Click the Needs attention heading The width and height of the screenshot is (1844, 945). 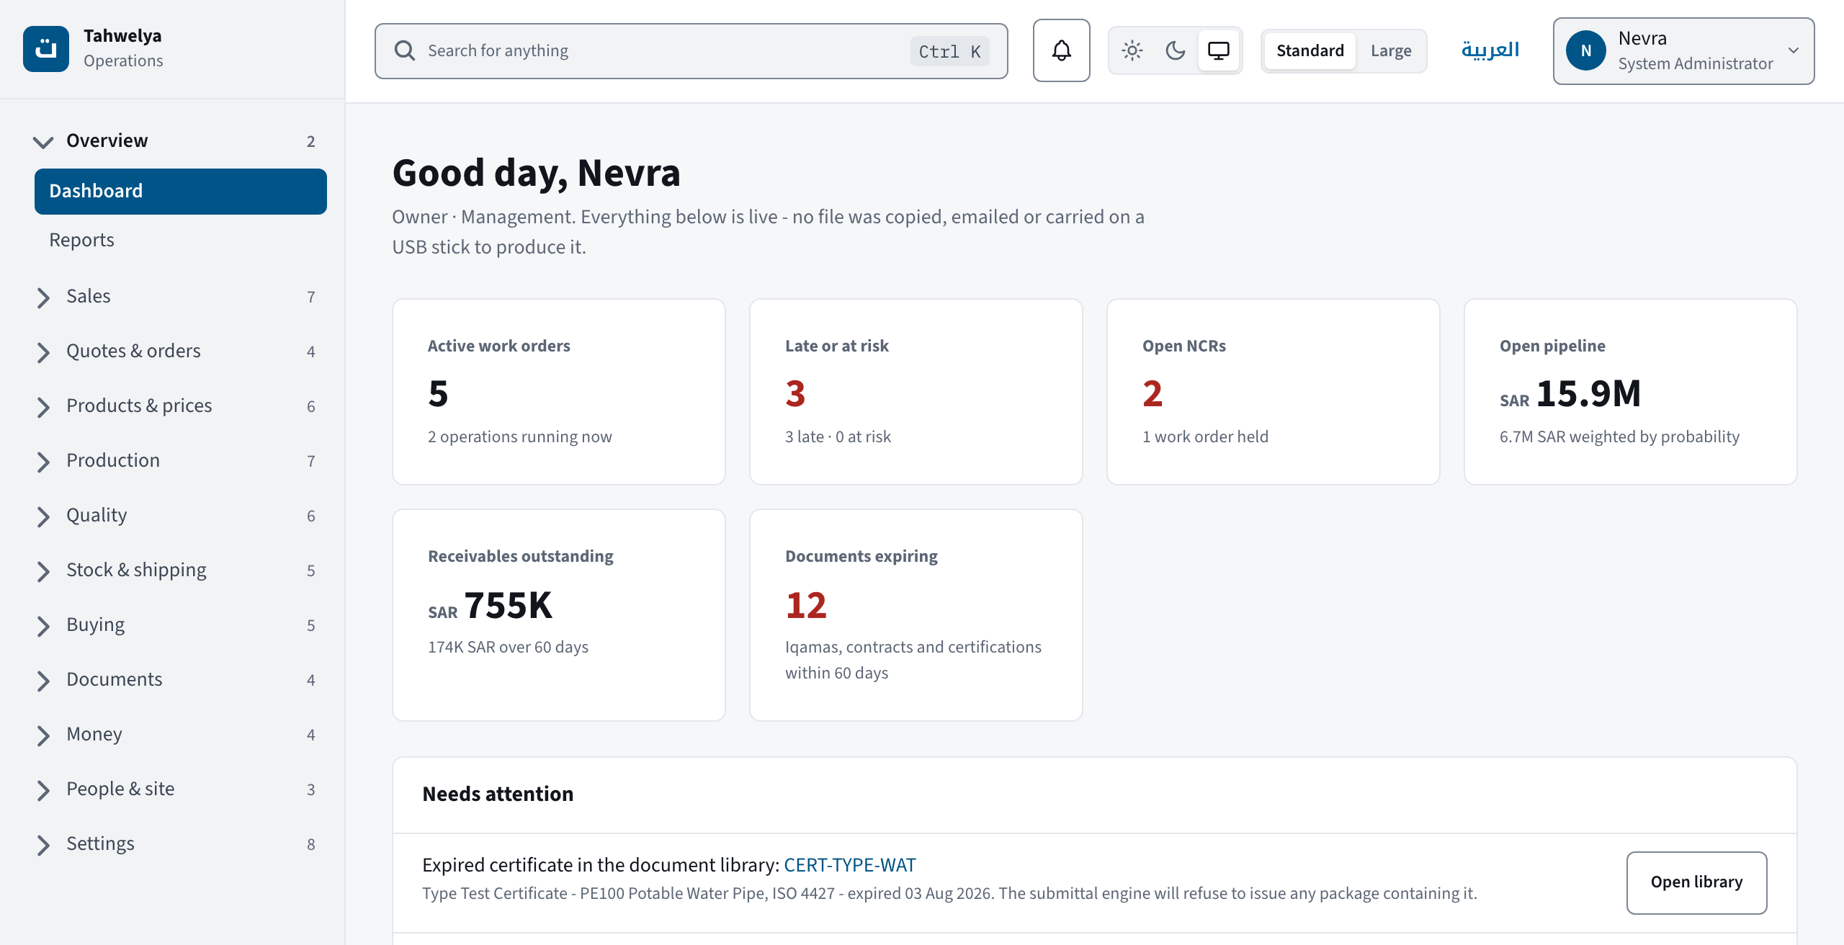click(x=498, y=794)
